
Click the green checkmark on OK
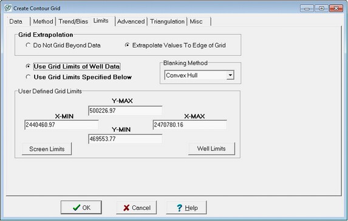[77, 208]
